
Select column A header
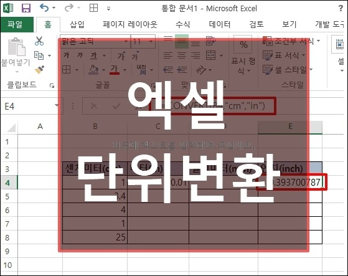(40, 127)
